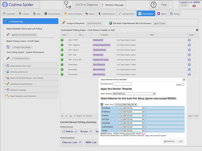Image resolution: width=202 pixels, height=151 pixels.
Task: Toggle active status of WMI - Page File rule
Action: click(x=62, y=45)
